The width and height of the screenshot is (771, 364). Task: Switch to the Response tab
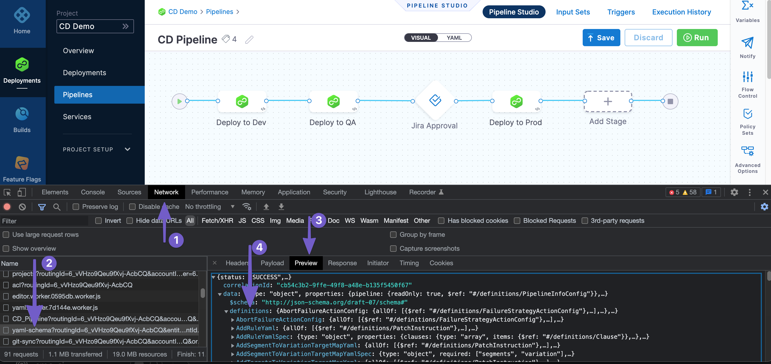coord(342,263)
